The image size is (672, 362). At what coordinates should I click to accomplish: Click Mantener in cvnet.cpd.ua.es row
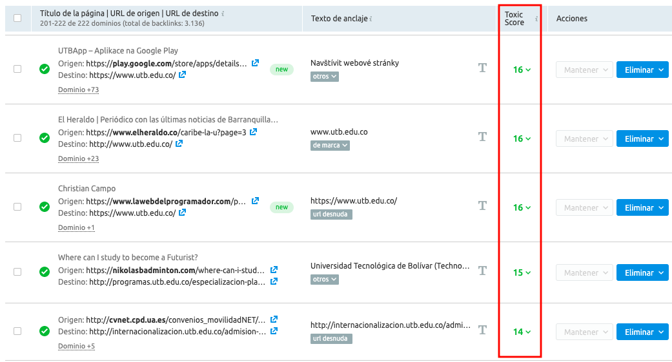[x=585, y=332]
